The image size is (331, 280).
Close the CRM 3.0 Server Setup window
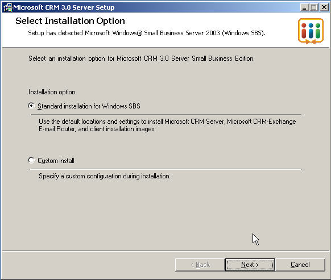point(324,7)
